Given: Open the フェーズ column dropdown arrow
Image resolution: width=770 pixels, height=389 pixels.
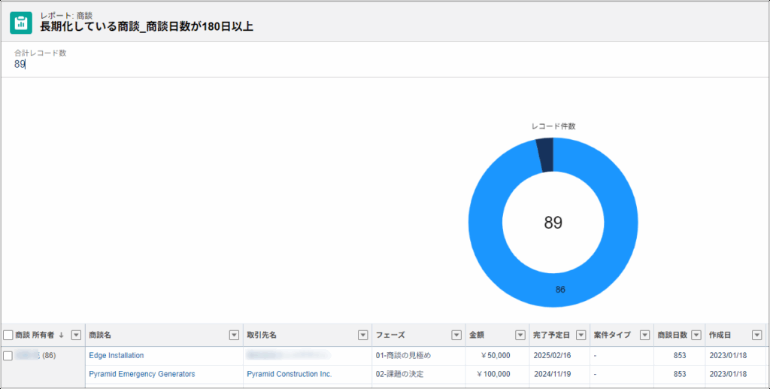Looking at the screenshot, I should click(x=456, y=336).
